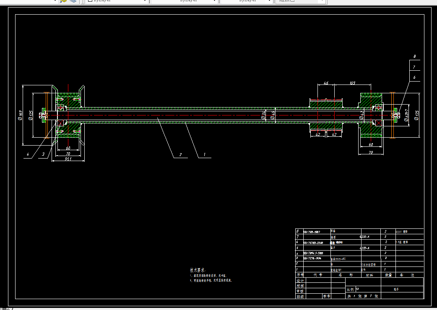Viewport: 437px width, 310px height.
Task: Click the 班级 title block label
Action: [x=300, y=296]
